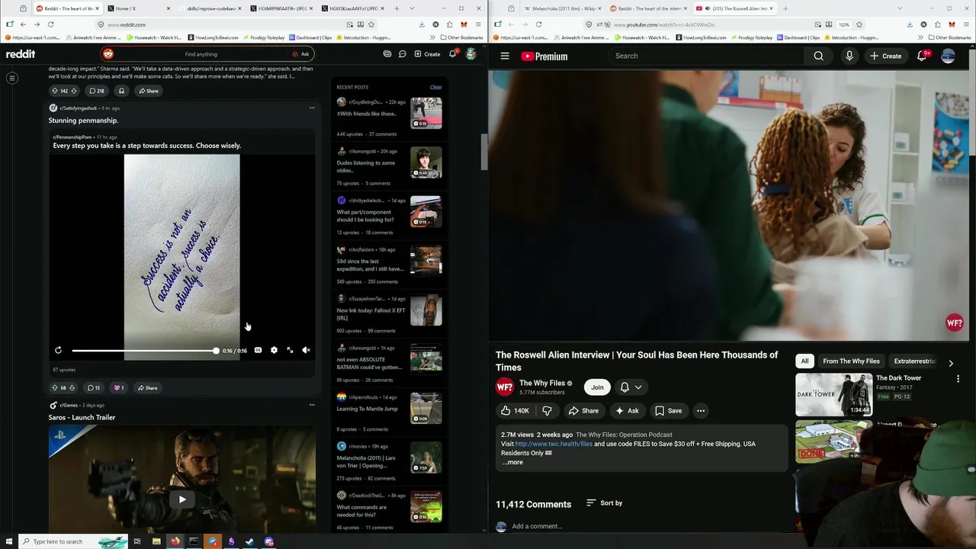The height and width of the screenshot is (549, 976).
Task: Click the YouTube Premium logo
Action: tap(544, 56)
